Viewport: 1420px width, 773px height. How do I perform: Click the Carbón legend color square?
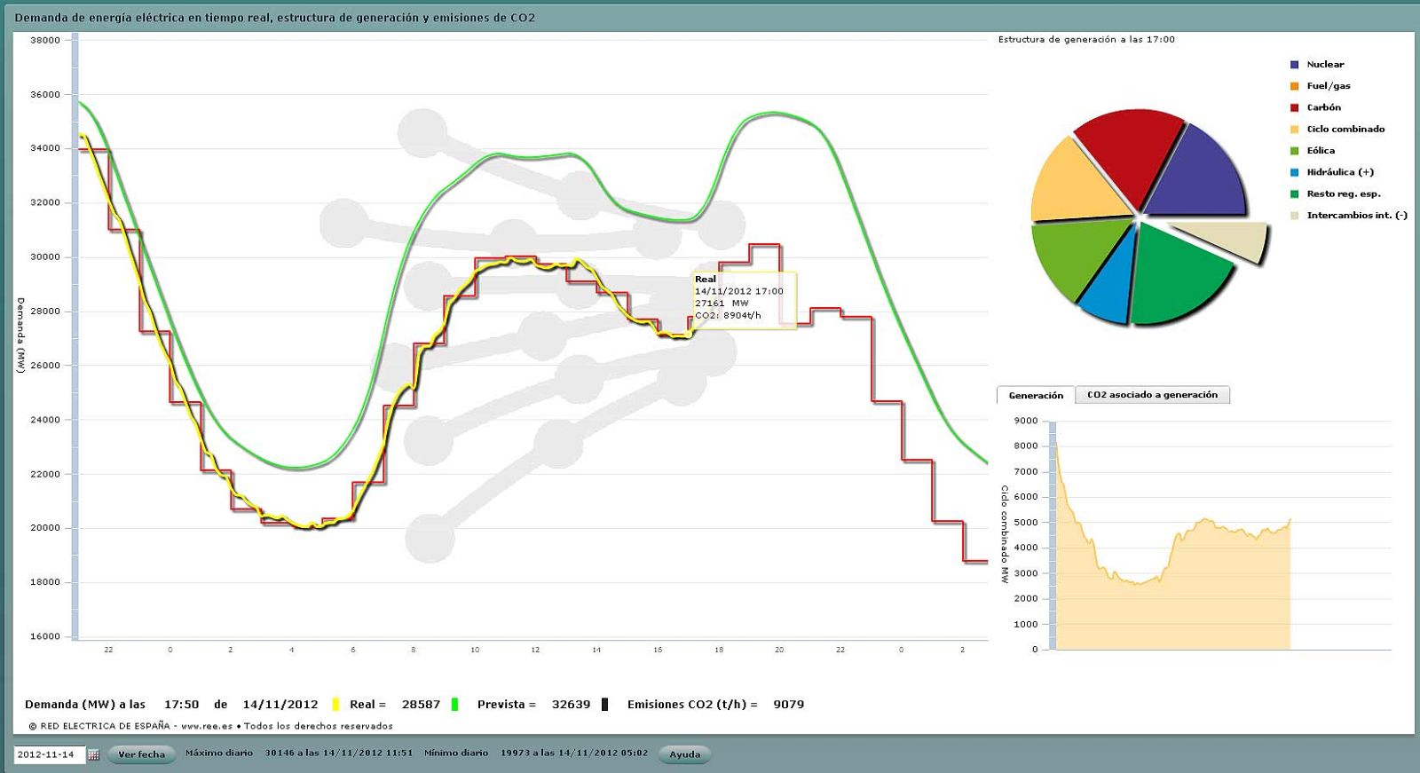point(1295,107)
